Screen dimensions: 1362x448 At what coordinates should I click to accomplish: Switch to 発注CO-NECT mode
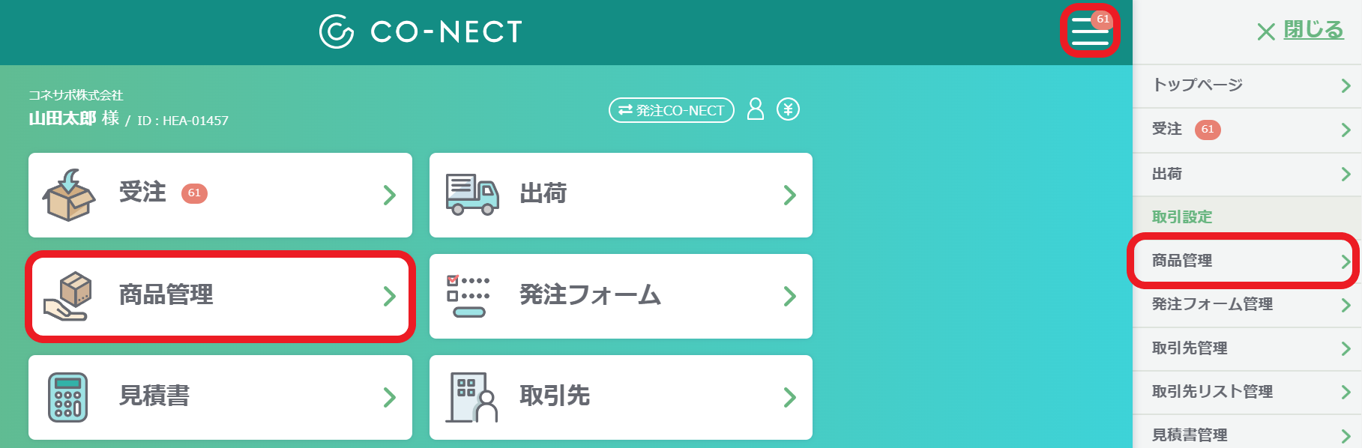pos(671,110)
